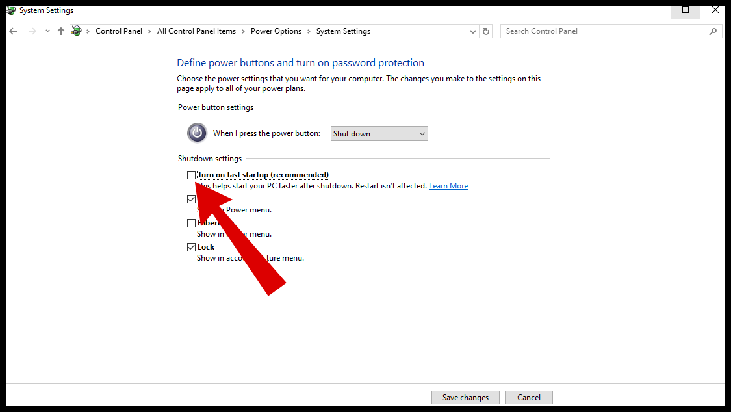This screenshot has height=412, width=731.
Task: Select All Control Panel Items breadcrumb
Action: [196, 31]
